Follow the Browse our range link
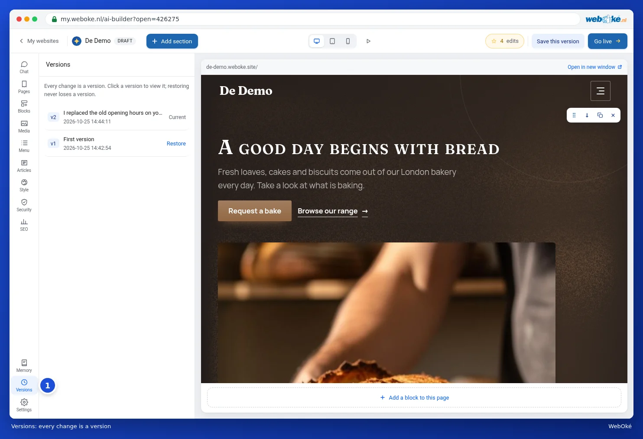The image size is (643, 439). click(x=333, y=211)
